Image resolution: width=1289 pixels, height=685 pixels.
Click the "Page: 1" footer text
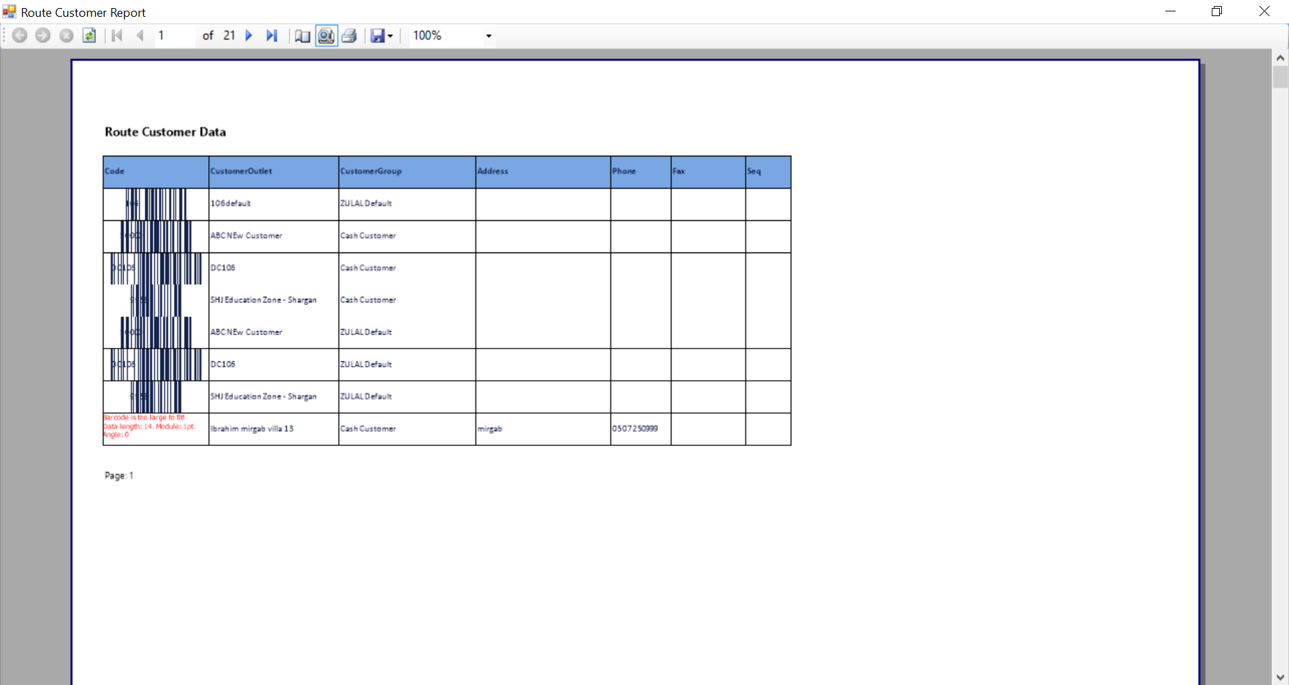[119, 475]
